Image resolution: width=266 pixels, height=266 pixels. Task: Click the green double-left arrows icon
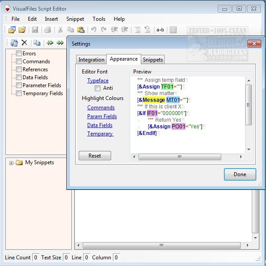(x=50, y=43)
